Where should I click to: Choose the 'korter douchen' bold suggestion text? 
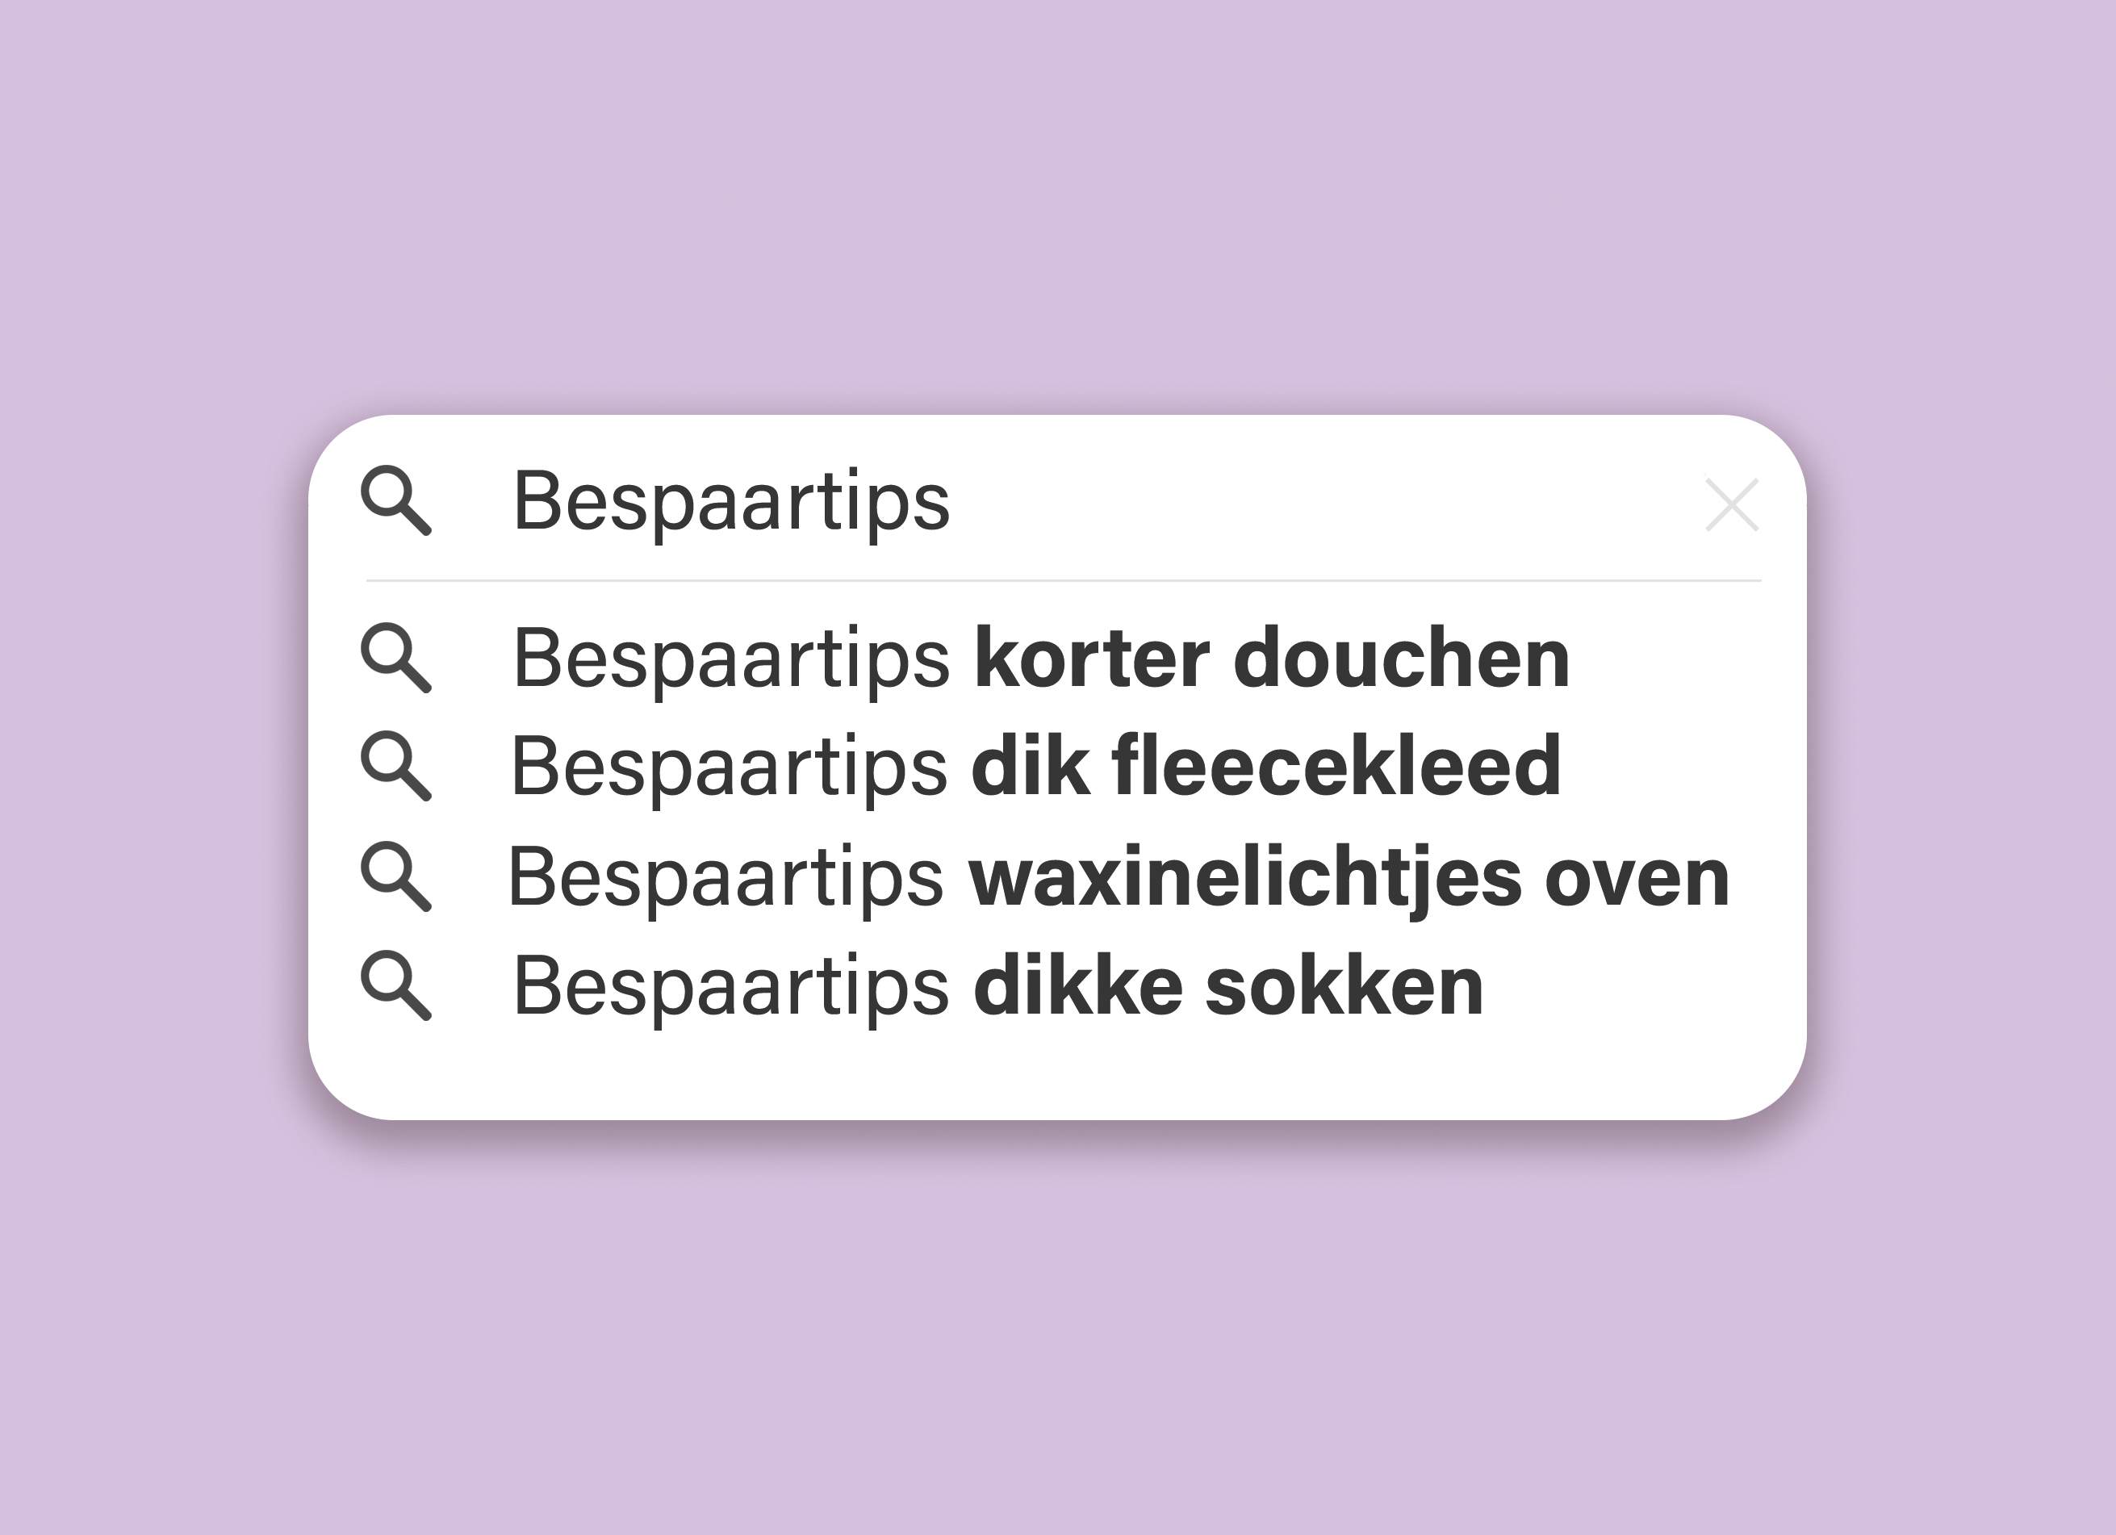pyautogui.click(x=1272, y=659)
